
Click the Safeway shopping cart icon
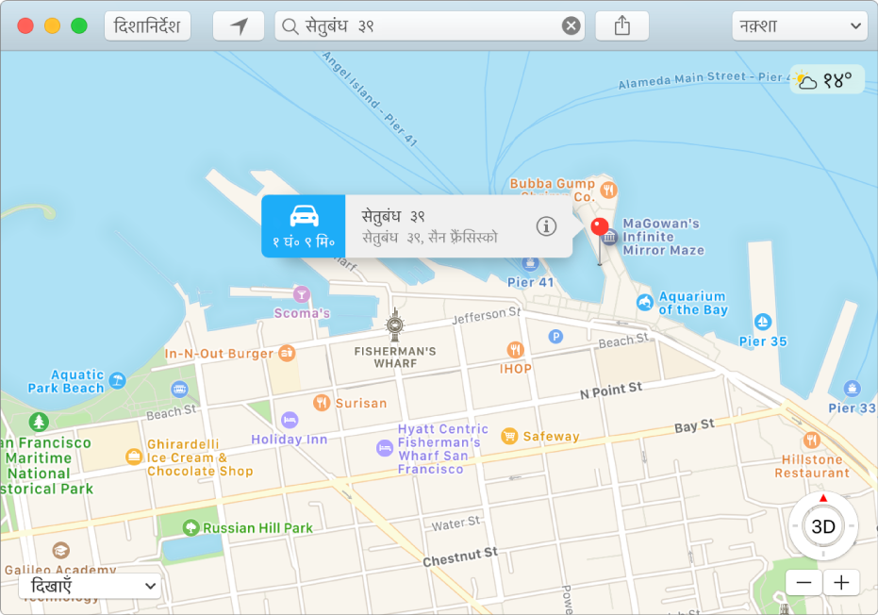click(509, 435)
